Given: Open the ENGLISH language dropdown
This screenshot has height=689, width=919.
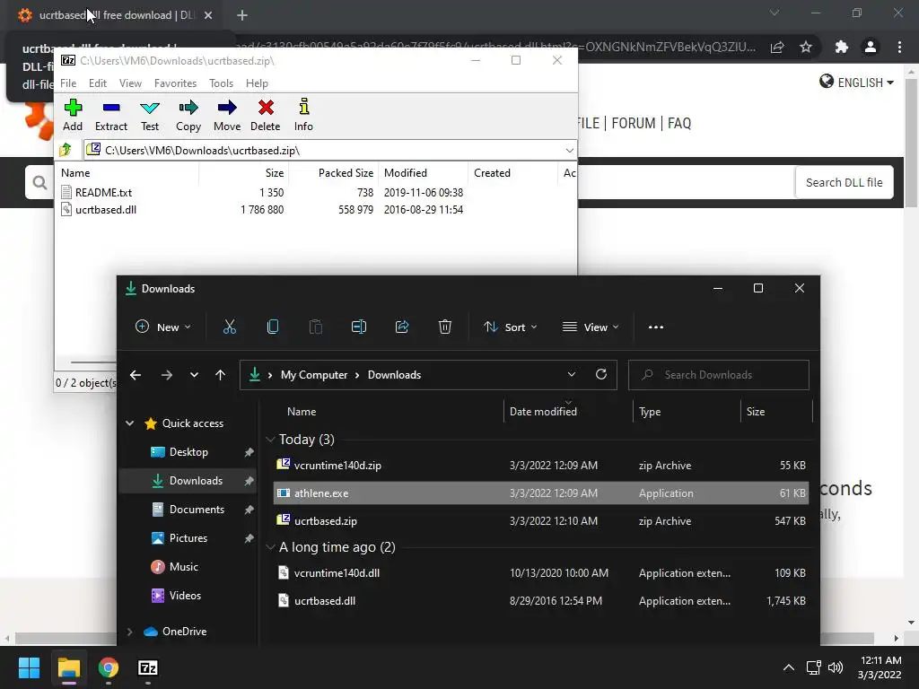Looking at the screenshot, I should pos(856,83).
